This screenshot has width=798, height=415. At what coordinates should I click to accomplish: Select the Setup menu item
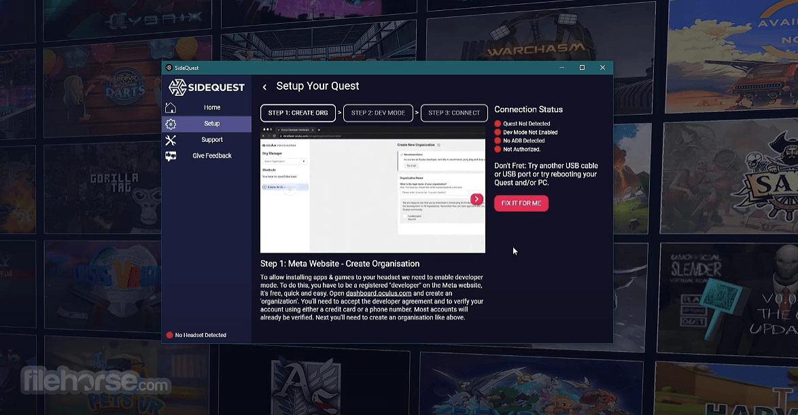[x=207, y=124]
